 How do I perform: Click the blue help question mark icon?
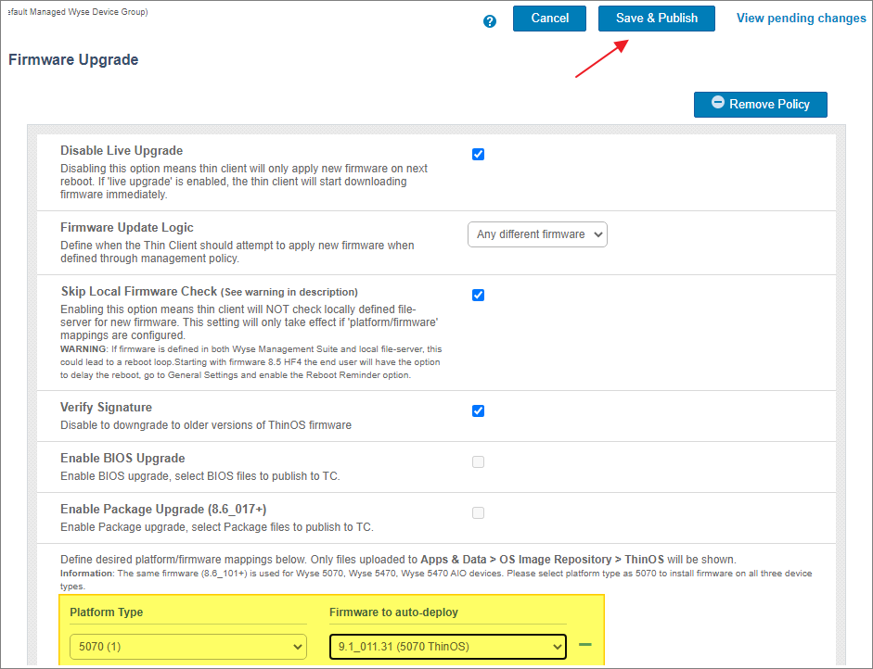490,21
